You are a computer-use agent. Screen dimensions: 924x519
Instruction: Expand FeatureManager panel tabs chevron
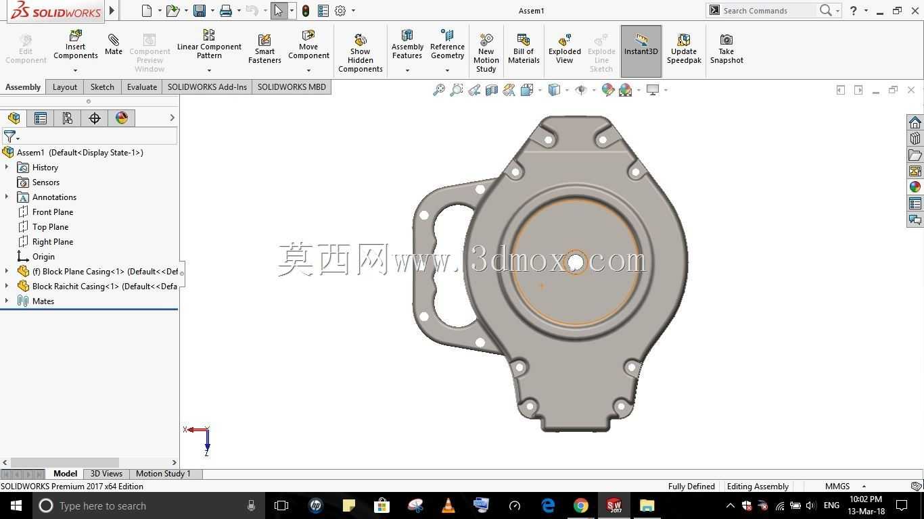[172, 118]
